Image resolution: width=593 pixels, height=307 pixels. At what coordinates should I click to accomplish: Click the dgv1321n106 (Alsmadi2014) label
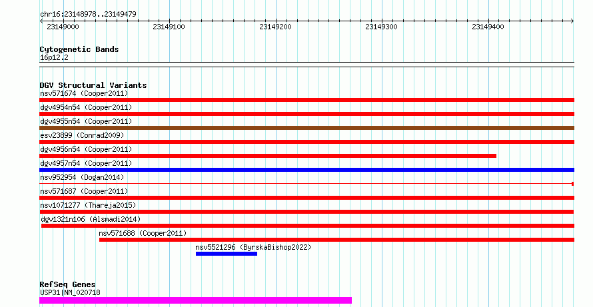pyautogui.click(x=91, y=219)
